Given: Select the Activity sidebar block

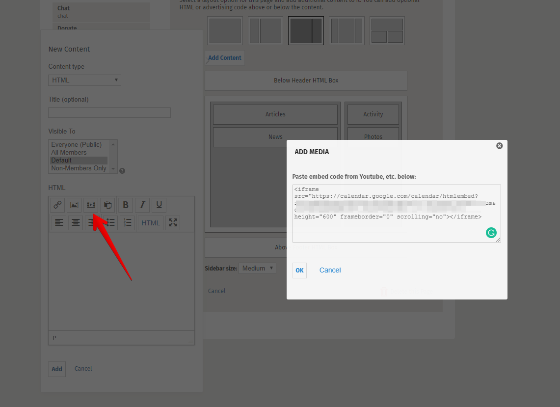Looking at the screenshot, I should click(x=373, y=114).
